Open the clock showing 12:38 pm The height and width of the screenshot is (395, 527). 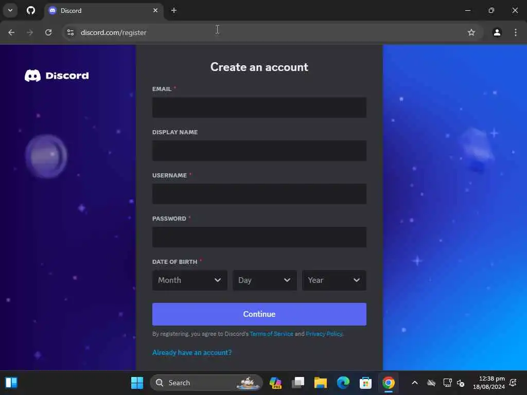(x=489, y=383)
